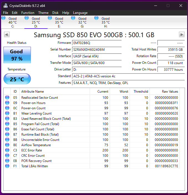Click the Standard field ACS-2 ATA8-ACS
This screenshot has height=195, width=188.
click(x=128, y=76)
